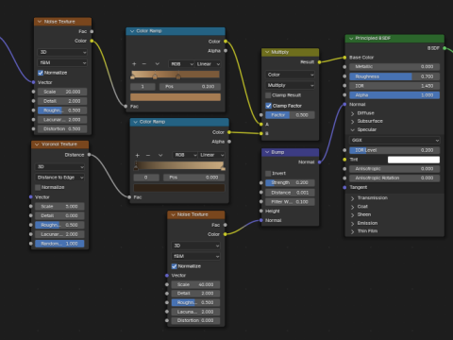Open the RGB color mode dropdown in upper Color Ramp
453x340 pixels.
(181, 64)
